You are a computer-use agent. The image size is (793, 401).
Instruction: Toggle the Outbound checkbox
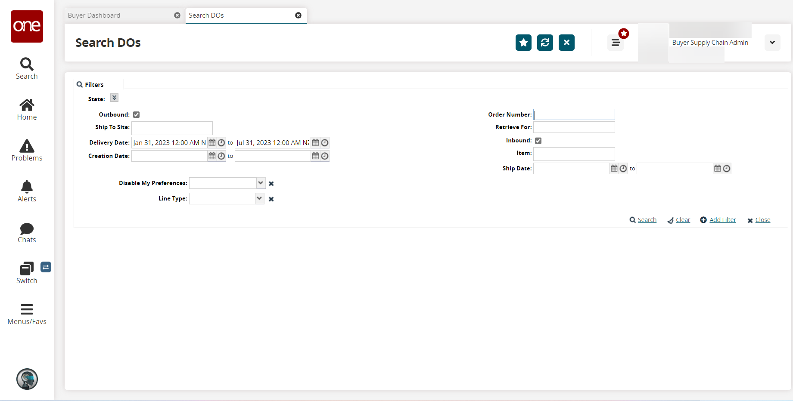(137, 114)
